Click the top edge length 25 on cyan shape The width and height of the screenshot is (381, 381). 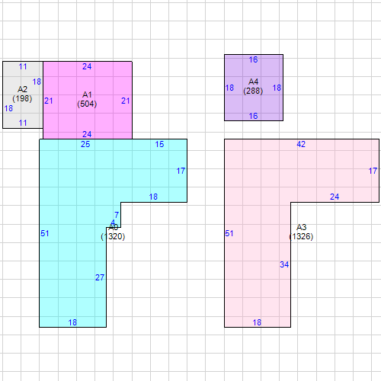(x=85, y=144)
